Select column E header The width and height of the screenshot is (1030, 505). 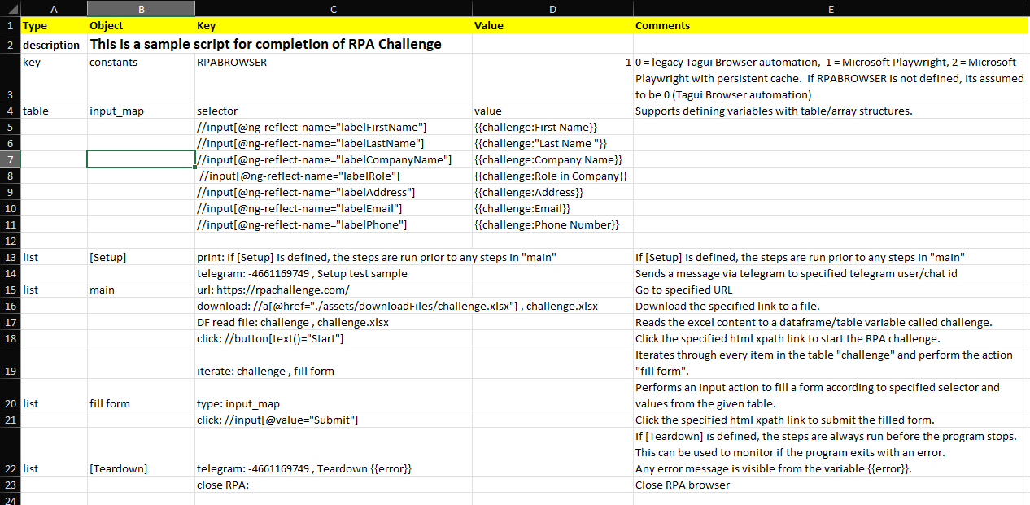pyautogui.click(x=831, y=8)
